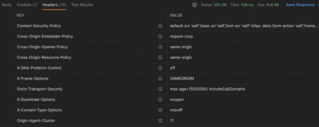Select the Test Results tab
The height and width of the screenshot is (127, 319).
click(82, 5)
